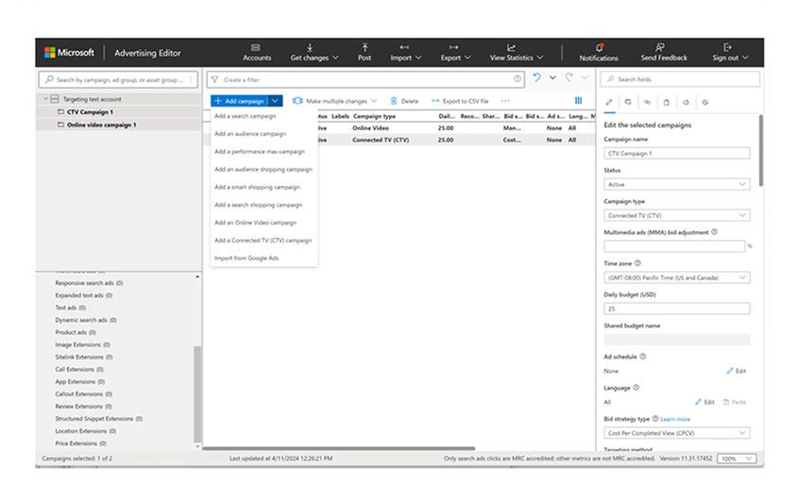The width and height of the screenshot is (797, 503).
Task: Click the Campaign name input field
Action: click(676, 153)
